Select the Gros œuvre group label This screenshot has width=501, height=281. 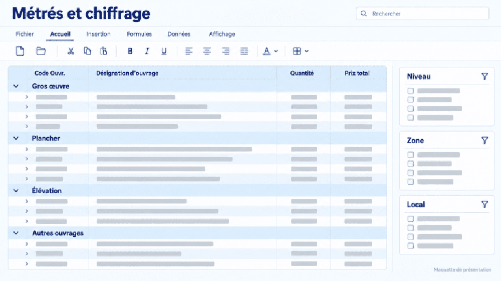click(51, 86)
